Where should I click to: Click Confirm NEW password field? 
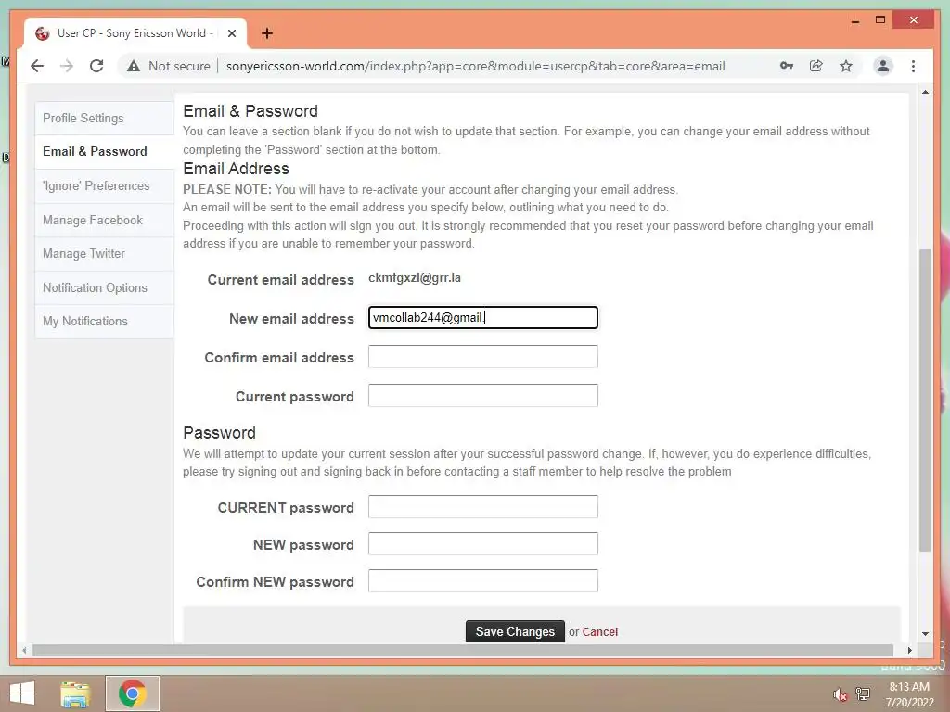tap(482, 581)
